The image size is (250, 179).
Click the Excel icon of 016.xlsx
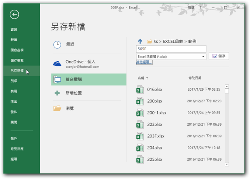[x=140, y=89]
